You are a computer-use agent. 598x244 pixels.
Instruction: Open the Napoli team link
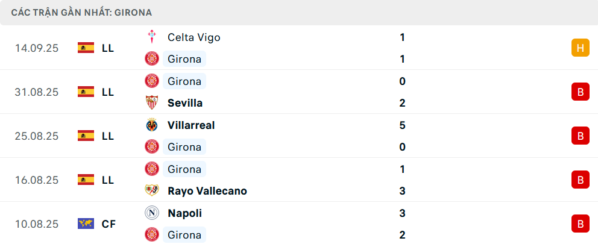click(x=184, y=213)
